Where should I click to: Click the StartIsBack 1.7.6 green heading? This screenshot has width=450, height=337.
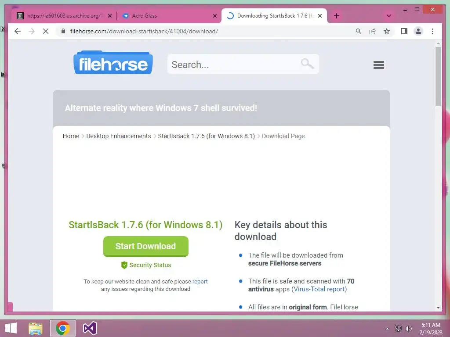pyautogui.click(x=145, y=225)
